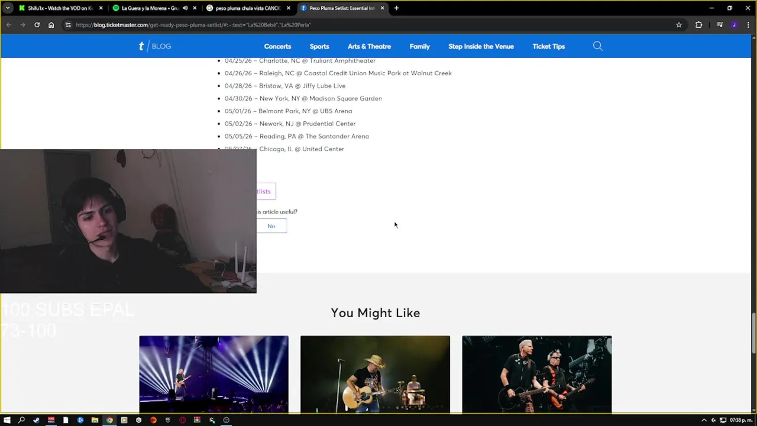Open Windows taskbar search

[x=21, y=420]
